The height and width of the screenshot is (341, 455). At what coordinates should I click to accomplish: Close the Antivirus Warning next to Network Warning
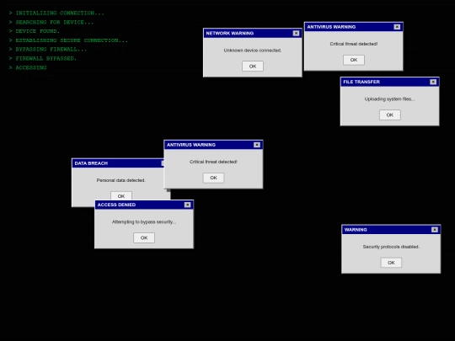pyautogui.click(x=397, y=27)
